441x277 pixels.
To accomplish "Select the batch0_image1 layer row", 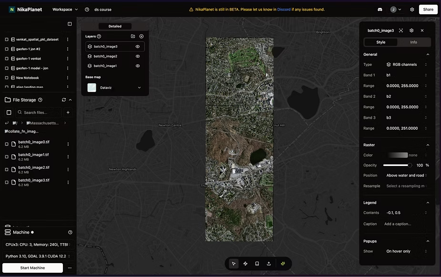I will (115, 66).
